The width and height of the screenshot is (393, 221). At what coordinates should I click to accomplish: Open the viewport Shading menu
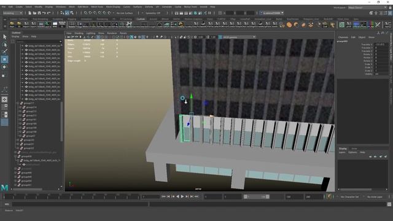click(79, 33)
